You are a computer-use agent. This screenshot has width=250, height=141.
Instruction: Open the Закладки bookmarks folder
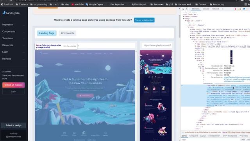pyautogui.click(x=157, y=4)
